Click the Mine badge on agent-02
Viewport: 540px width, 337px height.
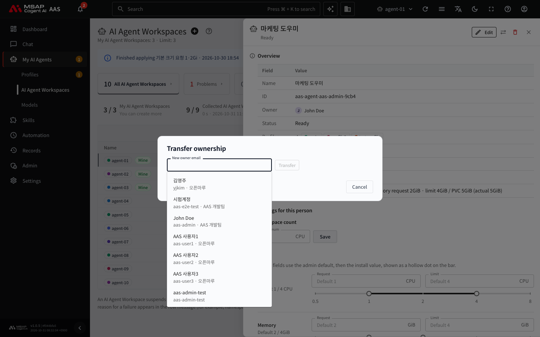(x=143, y=174)
